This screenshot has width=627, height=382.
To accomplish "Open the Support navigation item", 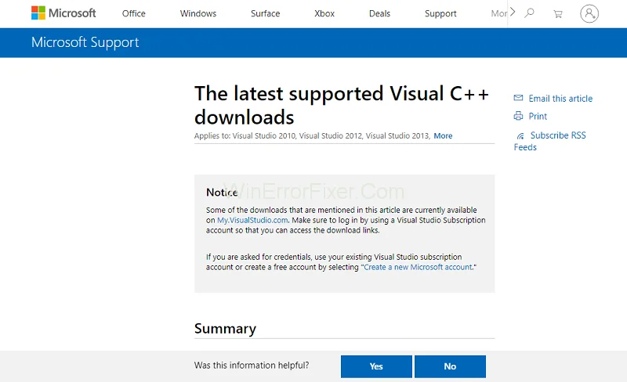I will pyautogui.click(x=440, y=13).
